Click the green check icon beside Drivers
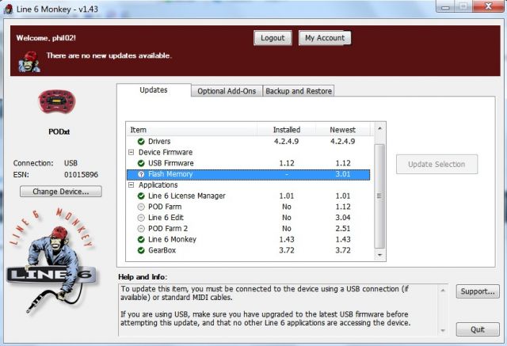The image size is (507, 346). 140,141
